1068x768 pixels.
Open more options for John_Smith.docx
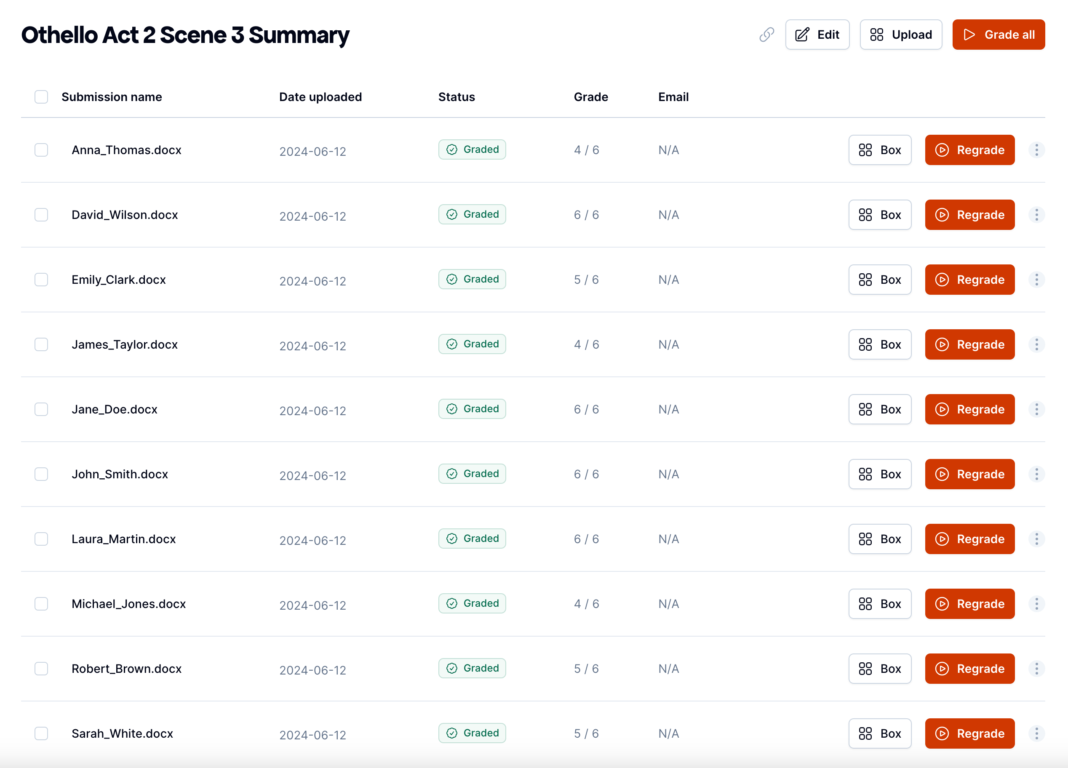pyautogui.click(x=1036, y=474)
